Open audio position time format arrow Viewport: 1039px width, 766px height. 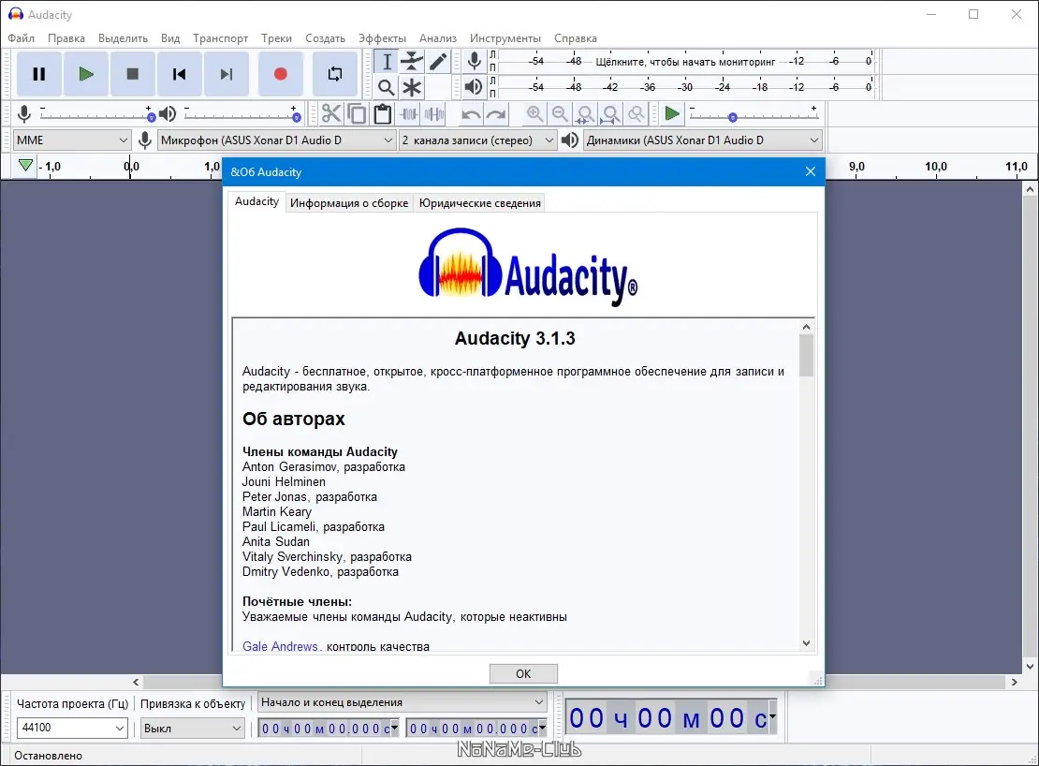coord(772,717)
